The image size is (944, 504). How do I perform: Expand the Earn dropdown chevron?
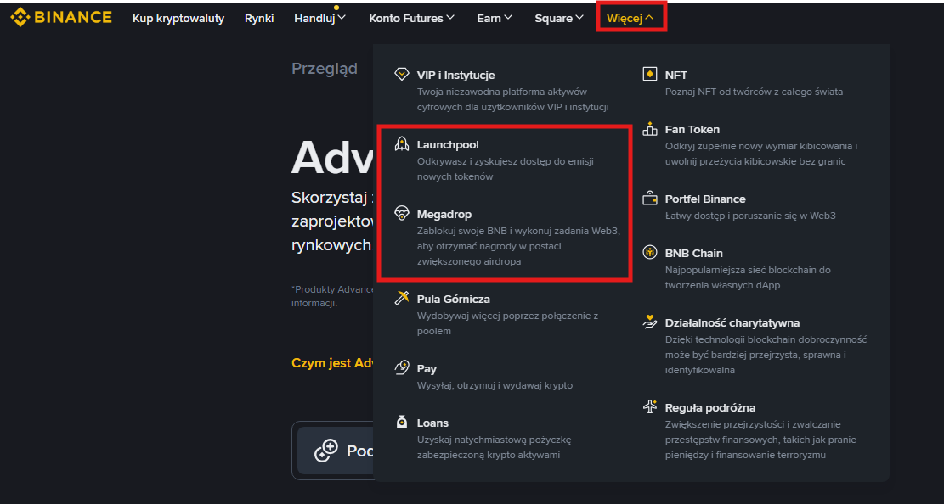(508, 18)
